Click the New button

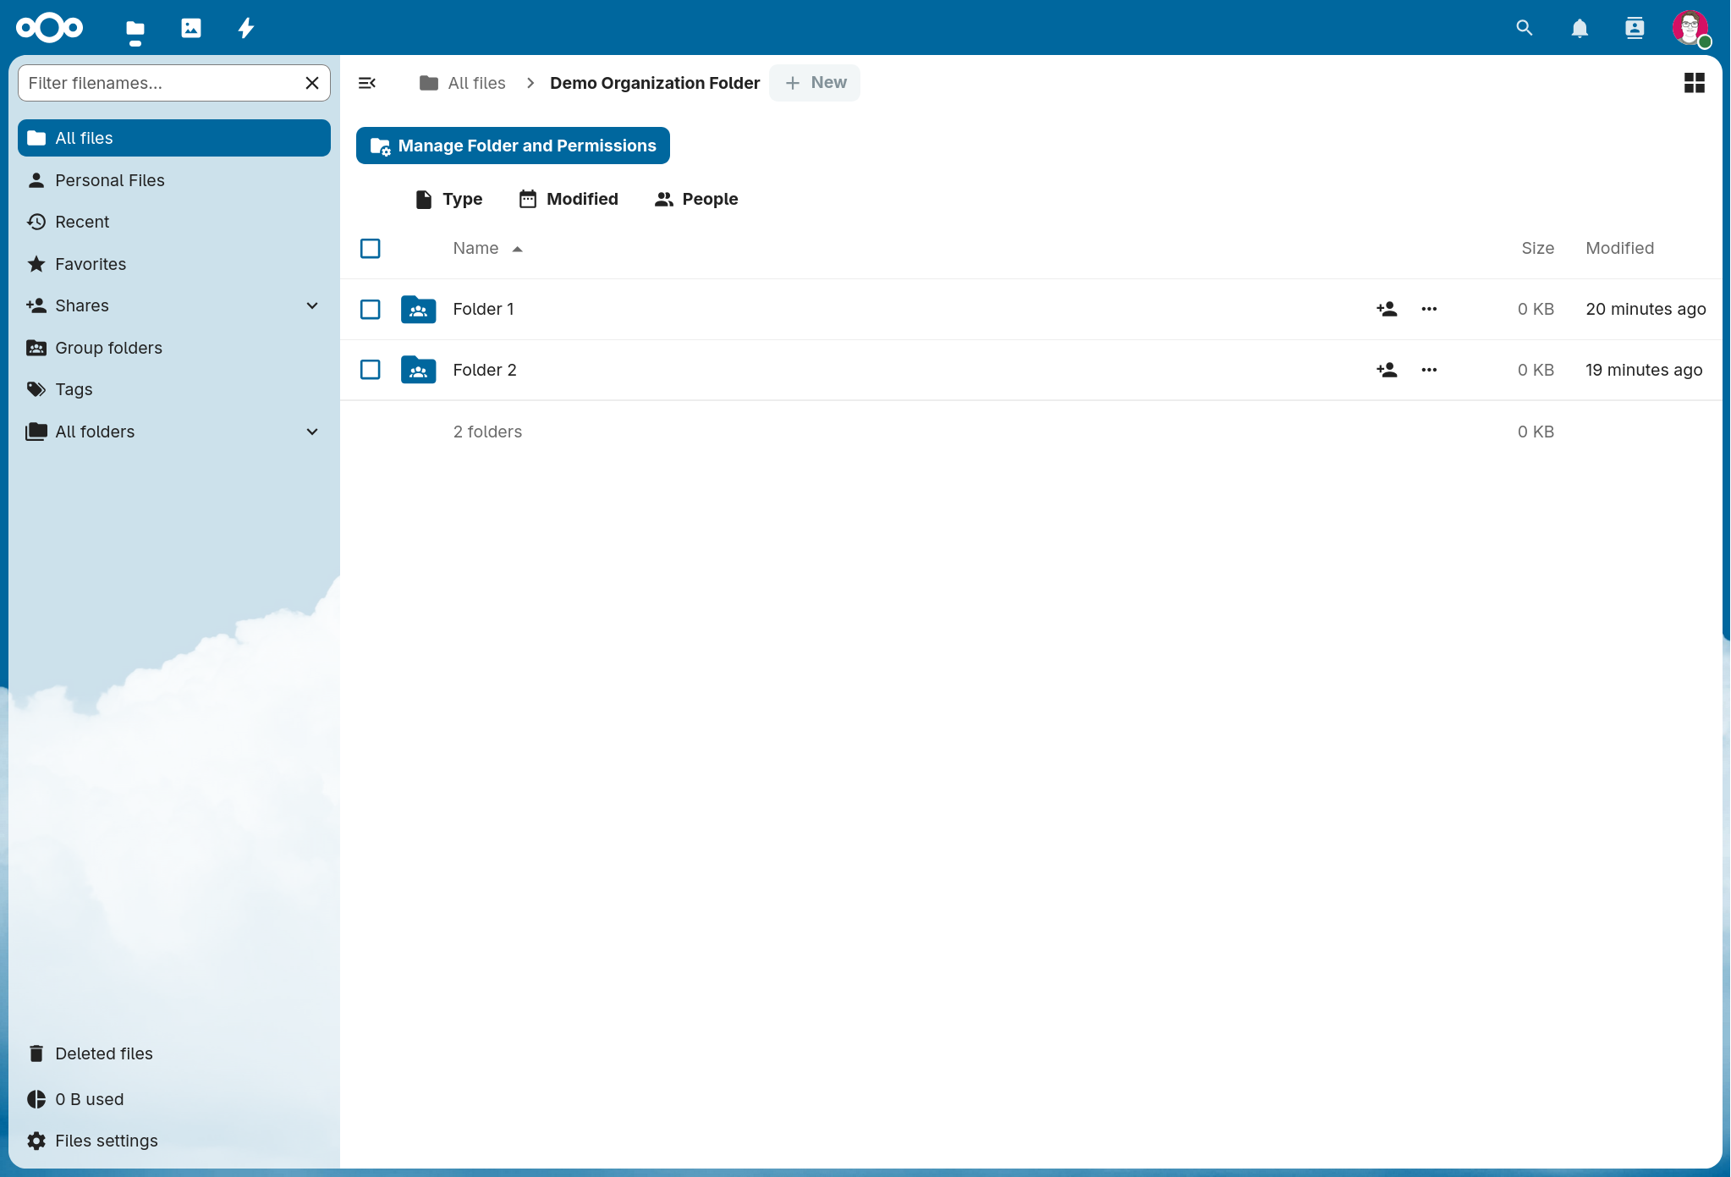(815, 83)
